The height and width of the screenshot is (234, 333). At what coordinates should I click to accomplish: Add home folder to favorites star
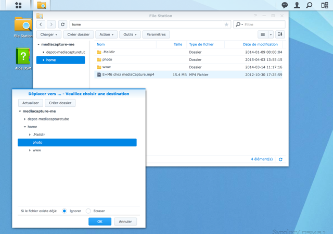pyautogui.click(x=226, y=24)
